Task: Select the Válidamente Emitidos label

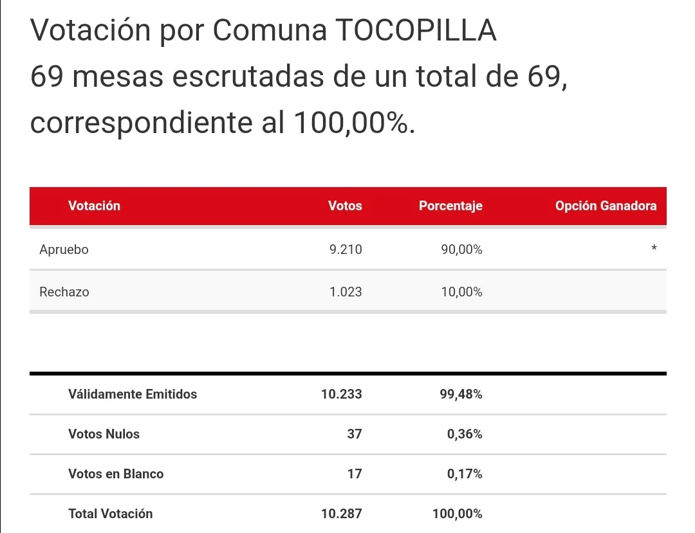Action: 133,394
